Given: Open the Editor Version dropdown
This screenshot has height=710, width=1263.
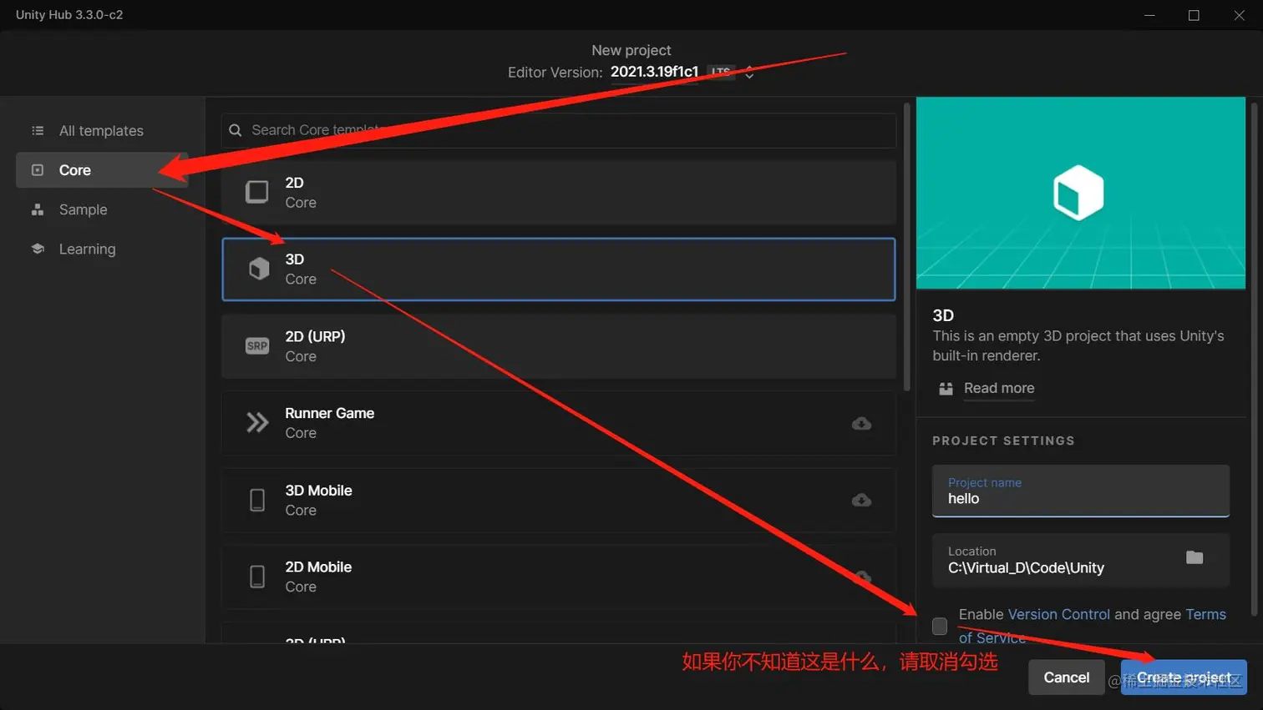Looking at the screenshot, I should 748,73.
